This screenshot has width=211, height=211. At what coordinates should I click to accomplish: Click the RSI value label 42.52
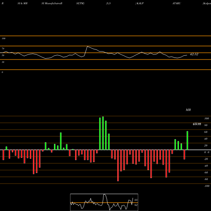(x=194, y=54)
